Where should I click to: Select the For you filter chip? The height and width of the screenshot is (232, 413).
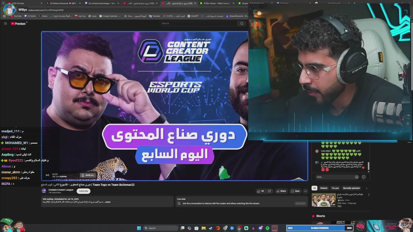click(335, 188)
